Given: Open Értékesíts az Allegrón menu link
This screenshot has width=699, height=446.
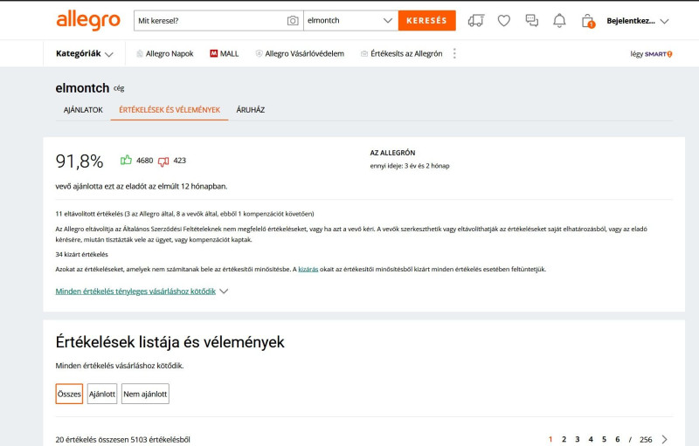Looking at the screenshot, I should click(406, 53).
